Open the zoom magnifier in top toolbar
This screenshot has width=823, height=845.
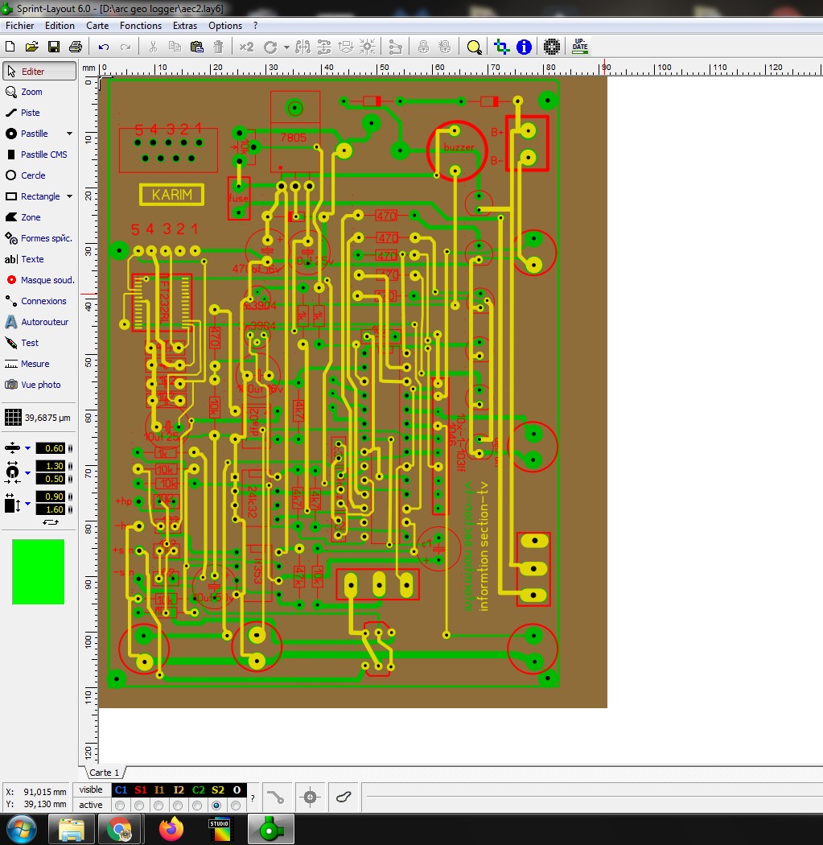point(474,47)
